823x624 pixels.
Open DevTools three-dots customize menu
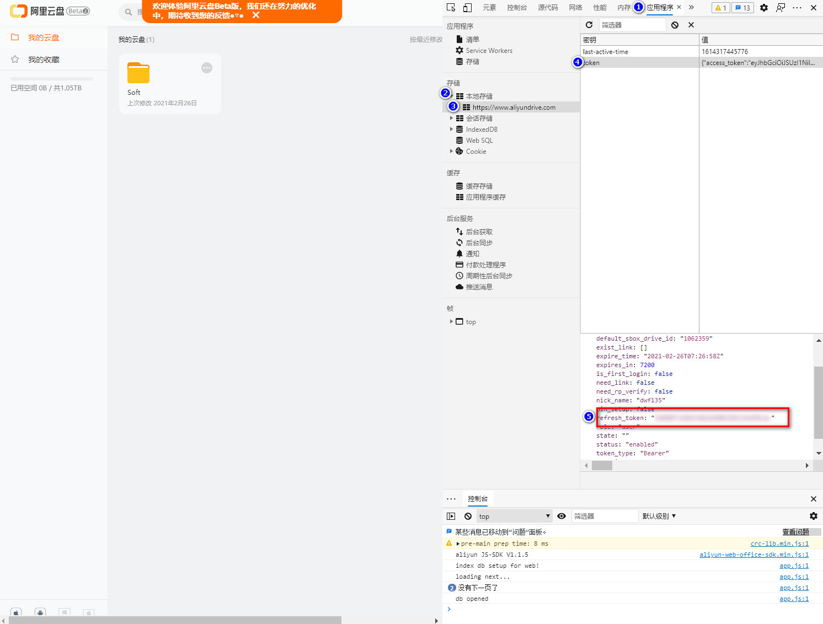click(797, 8)
